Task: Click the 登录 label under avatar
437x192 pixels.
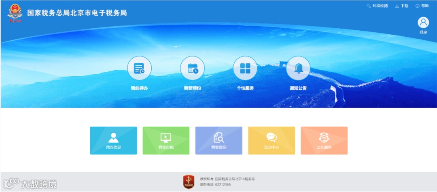Action: click(x=423, y=32)
